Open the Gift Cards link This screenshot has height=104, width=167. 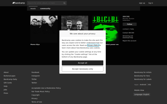[x=8, y=83]
